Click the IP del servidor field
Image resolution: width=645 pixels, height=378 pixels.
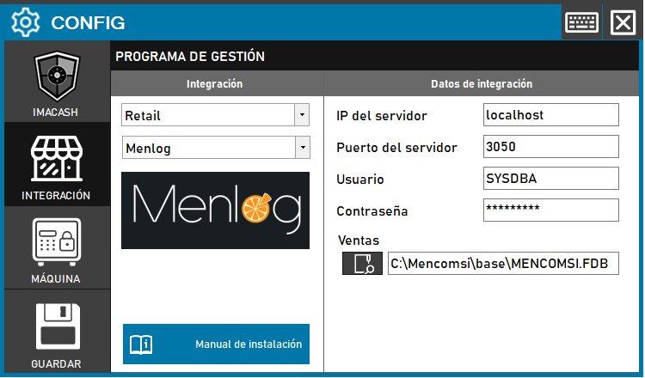pos(550,114)
